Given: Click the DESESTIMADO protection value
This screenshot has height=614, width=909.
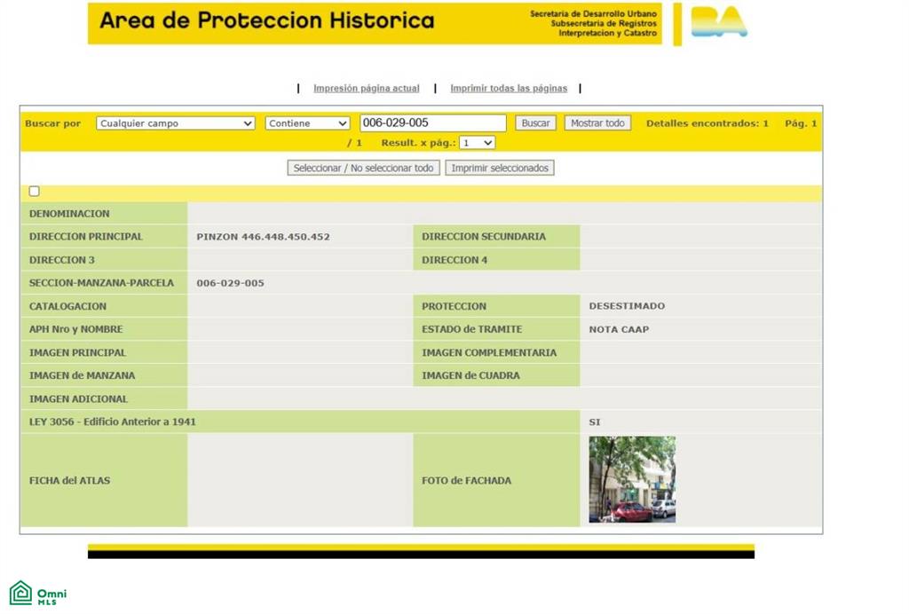Looking at the screenshot, I should pos(627,306).
